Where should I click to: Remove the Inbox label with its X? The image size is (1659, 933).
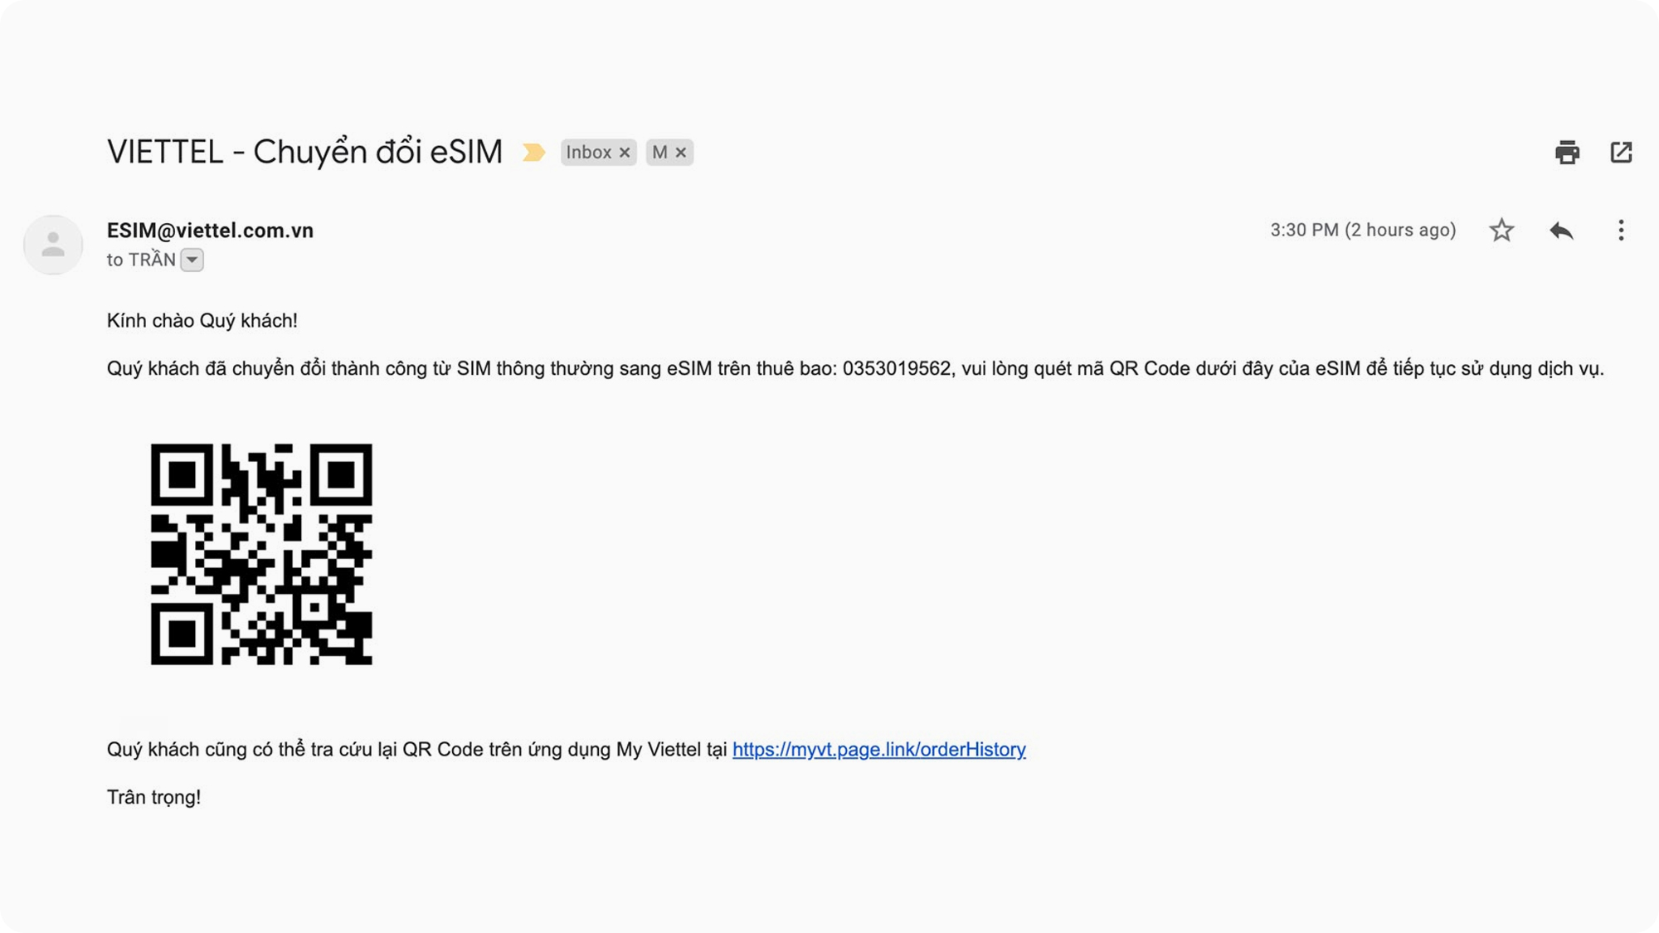[625, 153]
